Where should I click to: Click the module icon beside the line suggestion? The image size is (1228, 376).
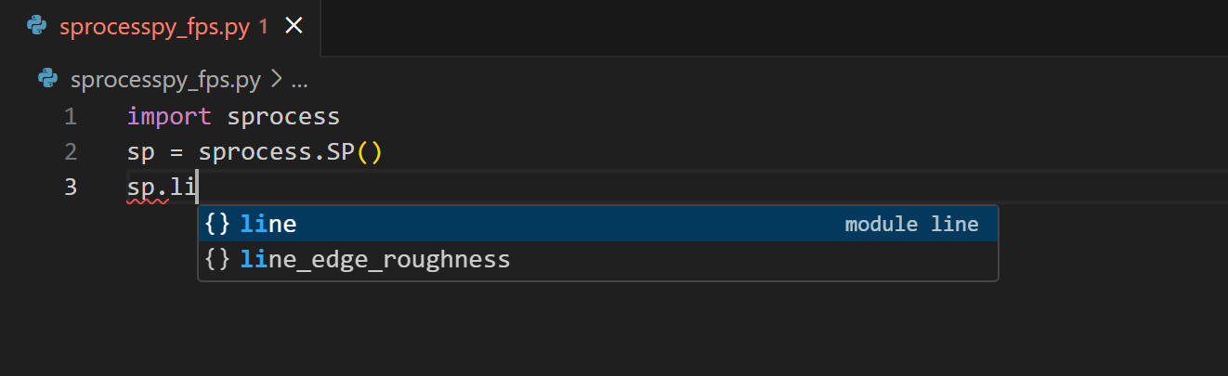pyautogui.click(x=217, y=224)
